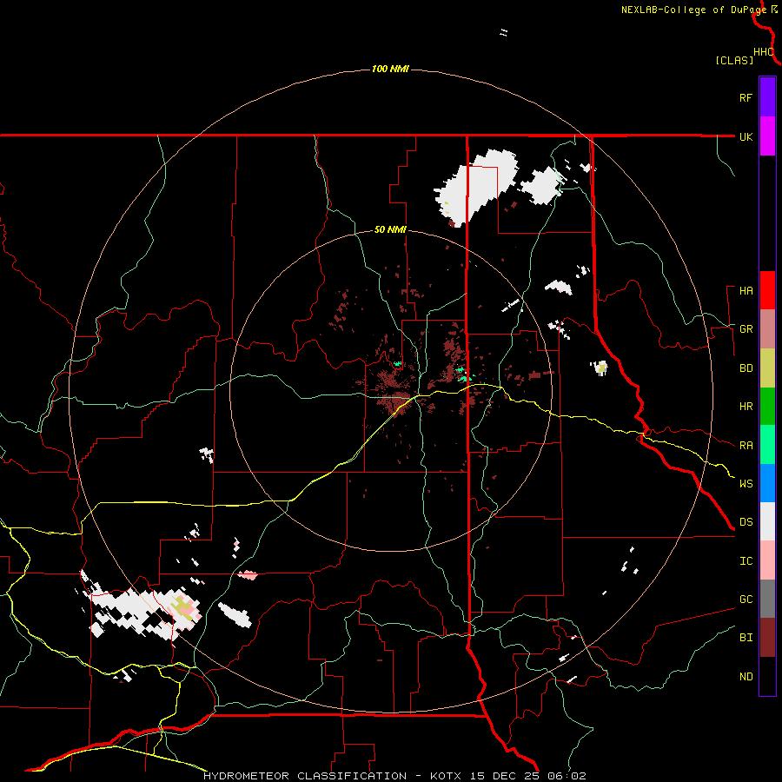
Task: Click the UK magenta color swatch
Action: pos(767,136)
